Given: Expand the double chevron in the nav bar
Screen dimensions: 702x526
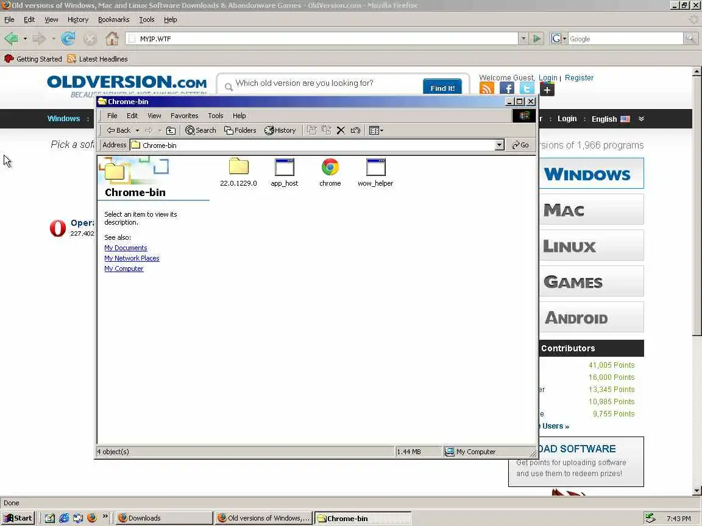Looking at the screenshot, I should pos(641,119).
